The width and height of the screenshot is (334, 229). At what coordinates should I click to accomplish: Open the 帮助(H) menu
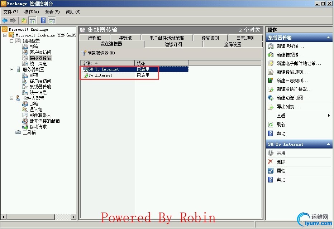(73, 12)
